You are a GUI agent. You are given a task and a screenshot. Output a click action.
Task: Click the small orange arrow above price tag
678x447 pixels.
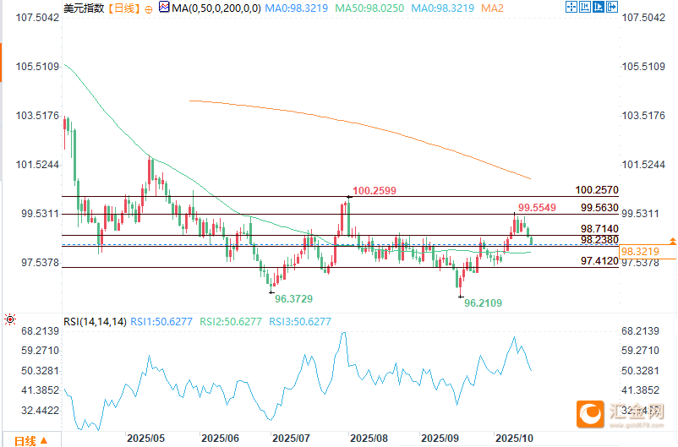point(672,241)
